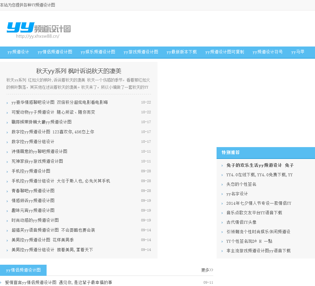Open article 美男控yy频道设计图 花样美男季

point(43,240)
